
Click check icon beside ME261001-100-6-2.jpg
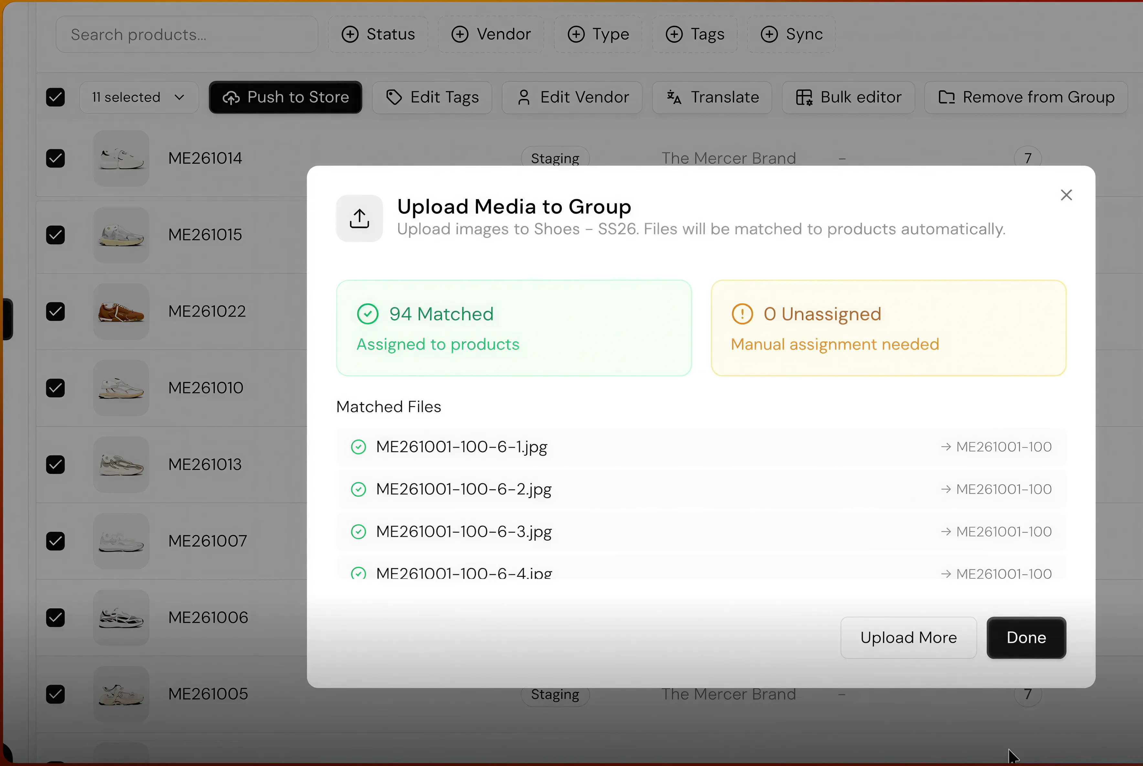(358, 489)
